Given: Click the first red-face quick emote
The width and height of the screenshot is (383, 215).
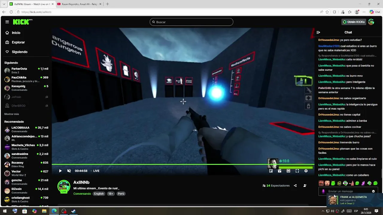Looking at the screenshot, I should click(321, 183).
